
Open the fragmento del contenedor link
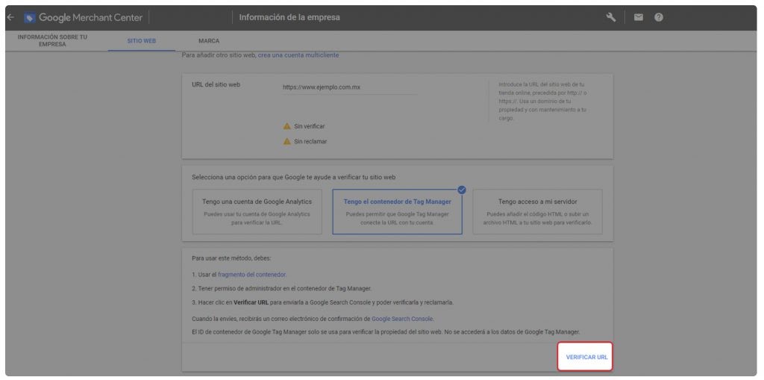[252, 275]
